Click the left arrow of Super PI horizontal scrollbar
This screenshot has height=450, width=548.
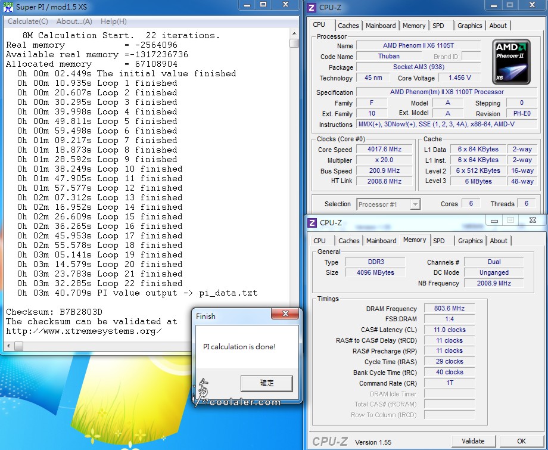8,346
